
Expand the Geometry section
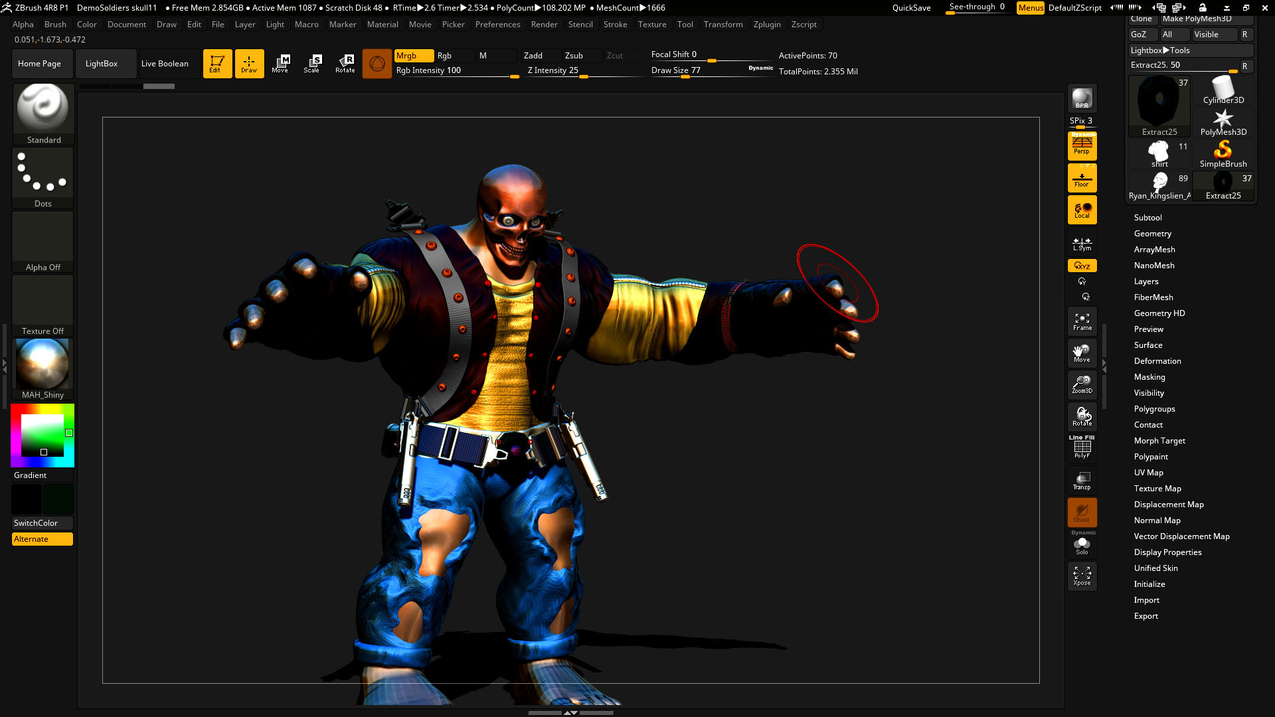1152,234
